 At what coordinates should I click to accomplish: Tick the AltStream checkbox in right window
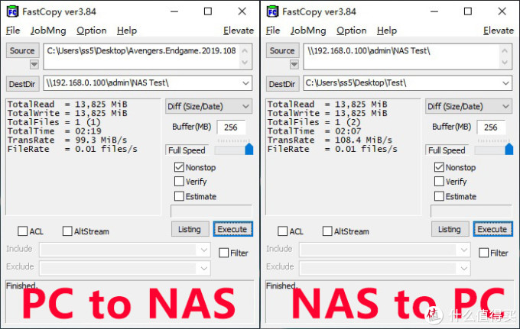[327, 231]
